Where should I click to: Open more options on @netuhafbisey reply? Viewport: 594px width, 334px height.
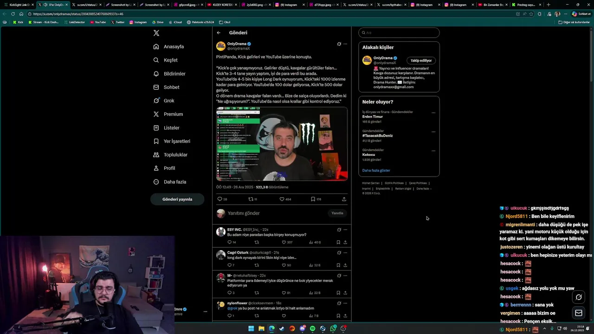coord(345,276)
